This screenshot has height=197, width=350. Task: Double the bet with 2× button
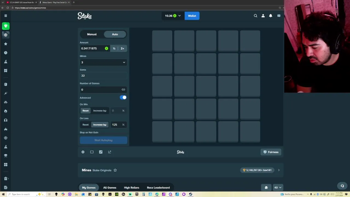[122, 48]
